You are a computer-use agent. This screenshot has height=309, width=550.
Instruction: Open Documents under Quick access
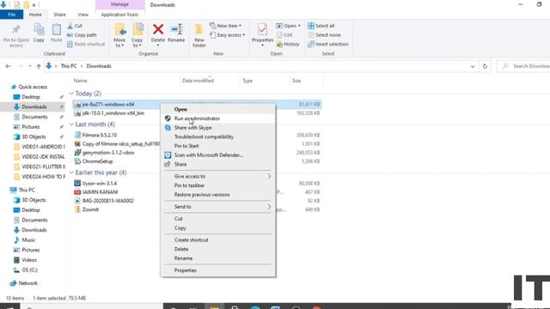[34, 117]
